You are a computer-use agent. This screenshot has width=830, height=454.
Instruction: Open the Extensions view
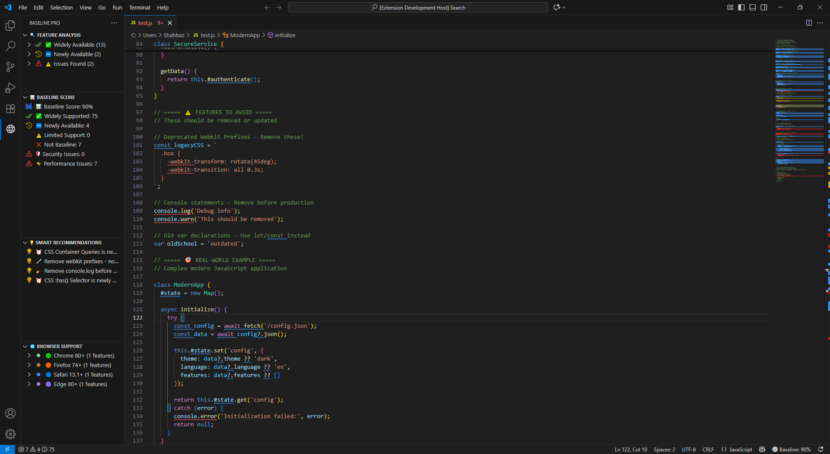10,109
